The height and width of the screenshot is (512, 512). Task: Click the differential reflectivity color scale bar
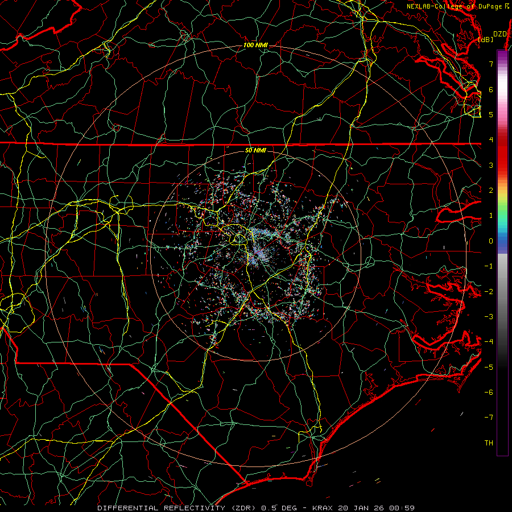click(x=502, y=253)
